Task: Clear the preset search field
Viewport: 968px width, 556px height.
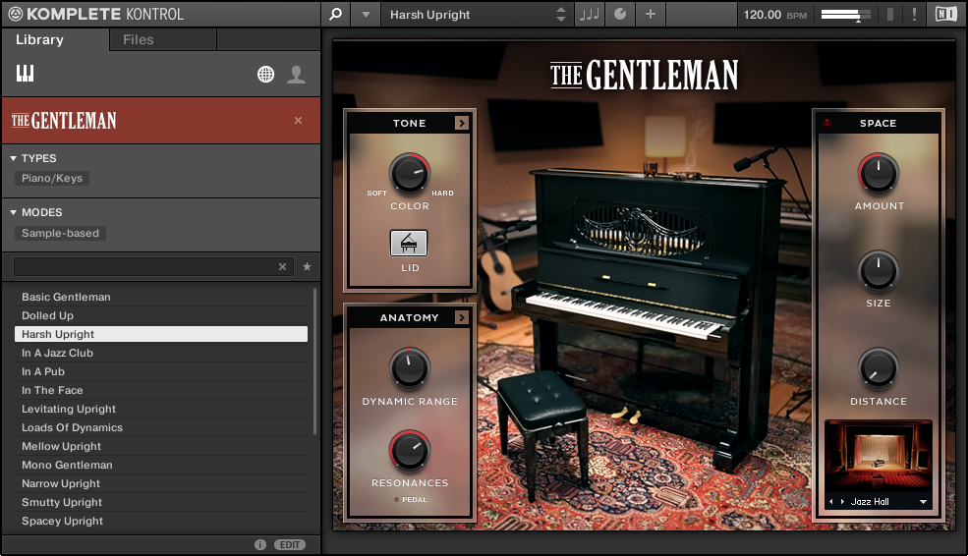Action: [282, 266]
